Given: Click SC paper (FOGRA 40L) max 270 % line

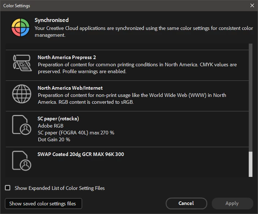Looking at the screenshot, I should 76,133.
